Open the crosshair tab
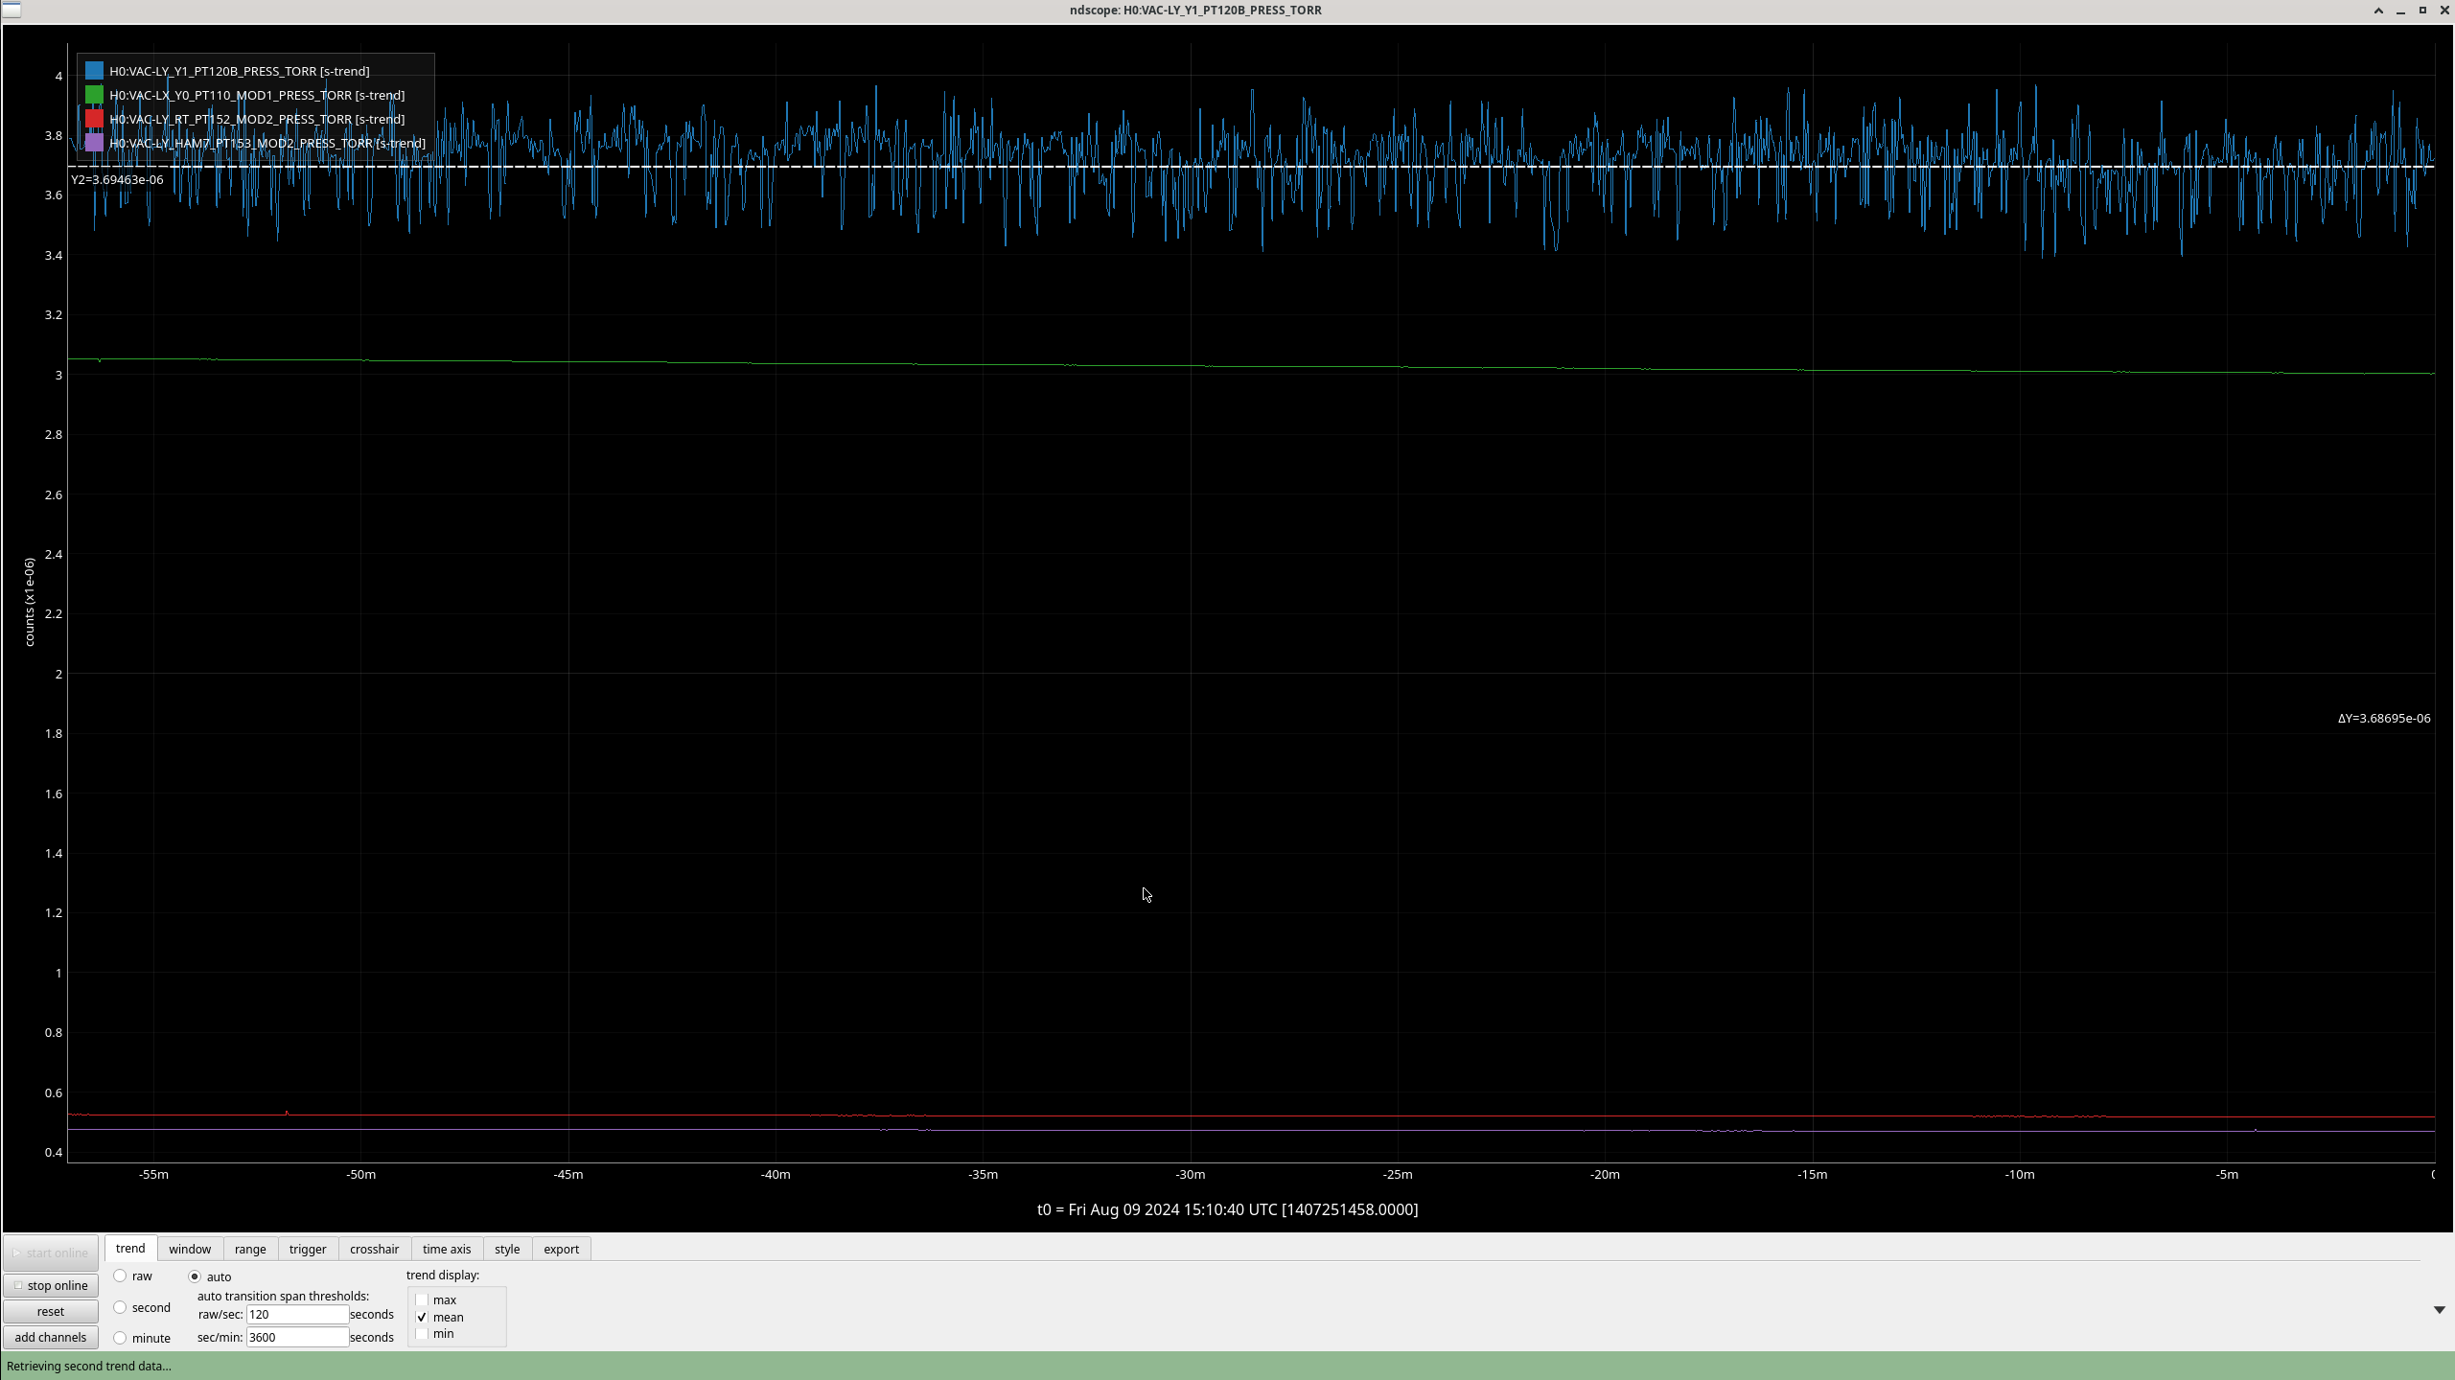2455x1380 pixels. point(374,1249)
